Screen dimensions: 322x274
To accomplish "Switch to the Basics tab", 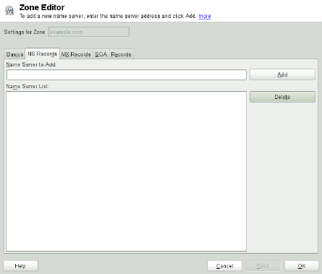I will click(14, 54).
